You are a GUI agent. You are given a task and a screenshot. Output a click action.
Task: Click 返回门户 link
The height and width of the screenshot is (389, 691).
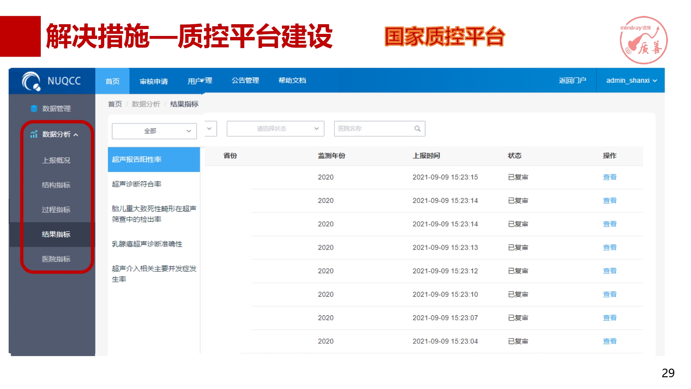point(572,81)
